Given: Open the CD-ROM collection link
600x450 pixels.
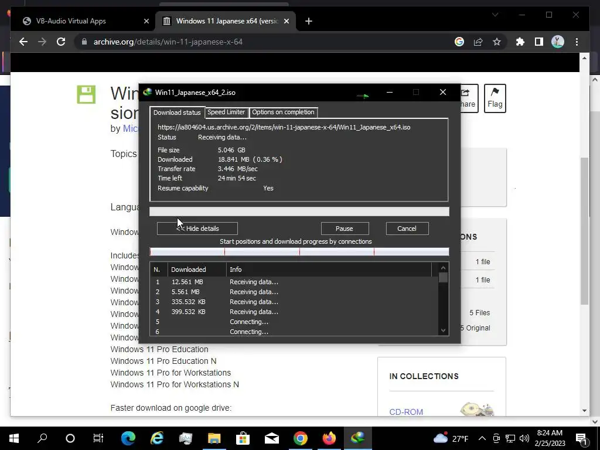Looking at the screenshot, I should [406, 412].
